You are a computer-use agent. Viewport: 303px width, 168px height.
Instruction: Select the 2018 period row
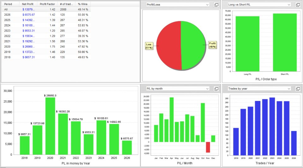46,57
